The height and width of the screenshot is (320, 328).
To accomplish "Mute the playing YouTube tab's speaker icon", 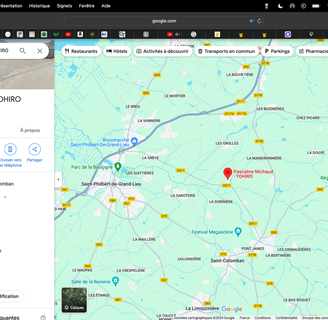I will click(177, 34).
